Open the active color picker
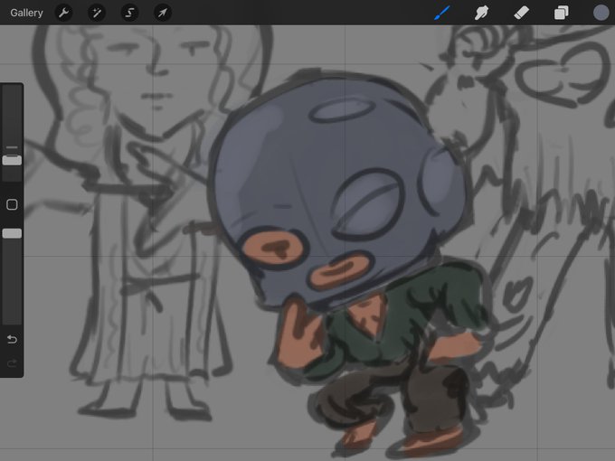 (x=601, y=13)
